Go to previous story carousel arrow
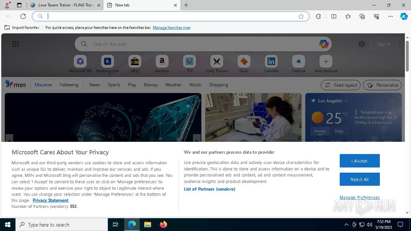This screenshot has height=231, width=411. 9,138
